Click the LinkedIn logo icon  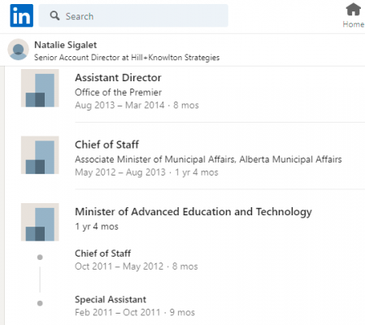[x=22, y=15]
